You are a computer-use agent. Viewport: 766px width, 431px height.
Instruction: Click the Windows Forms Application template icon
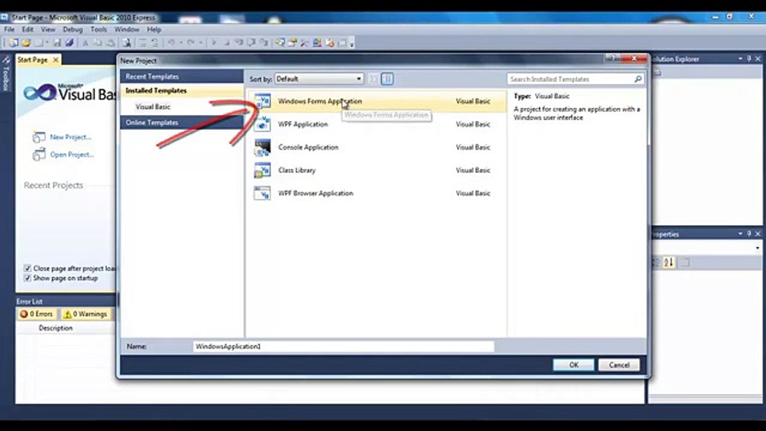click(x=262, y=101)
